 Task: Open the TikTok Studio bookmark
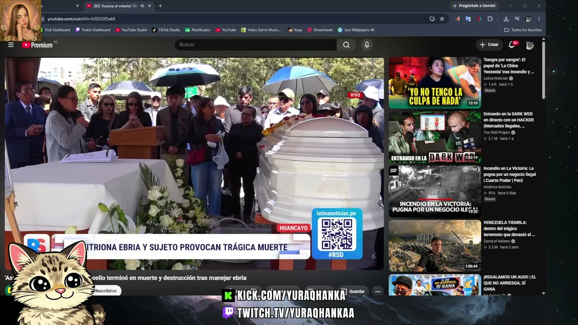[166, 30]
